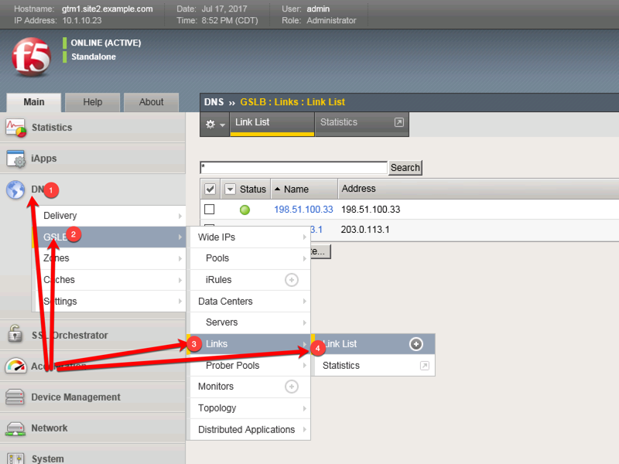Screen dimensions: 619x464
Task: Click hostname gtm1.site2.example.com
Action: (x=107, y=9)
